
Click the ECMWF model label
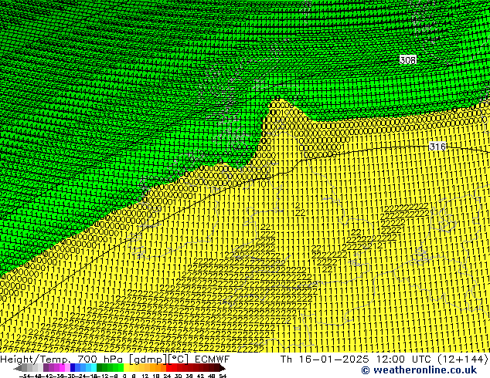213,359
